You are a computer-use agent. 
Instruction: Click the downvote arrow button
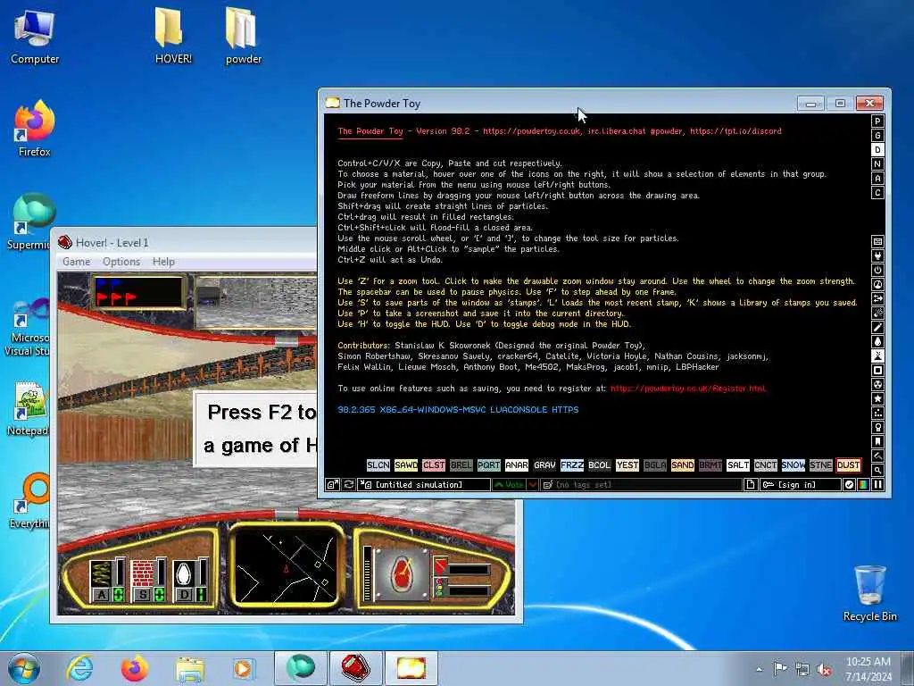[532, 485]
